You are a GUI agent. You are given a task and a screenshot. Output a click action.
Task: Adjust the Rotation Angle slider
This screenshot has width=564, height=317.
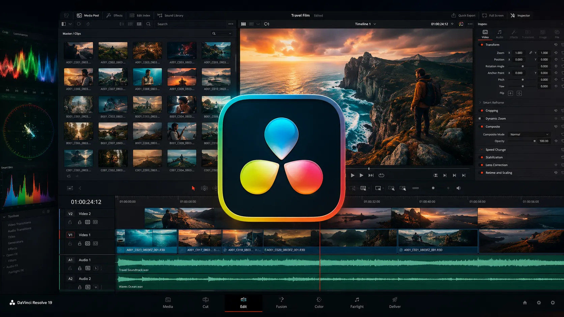pyautogui.click(x=523, y=66)
